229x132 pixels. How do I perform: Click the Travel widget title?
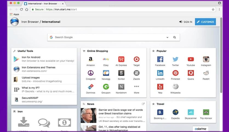(x=160, y=104)
